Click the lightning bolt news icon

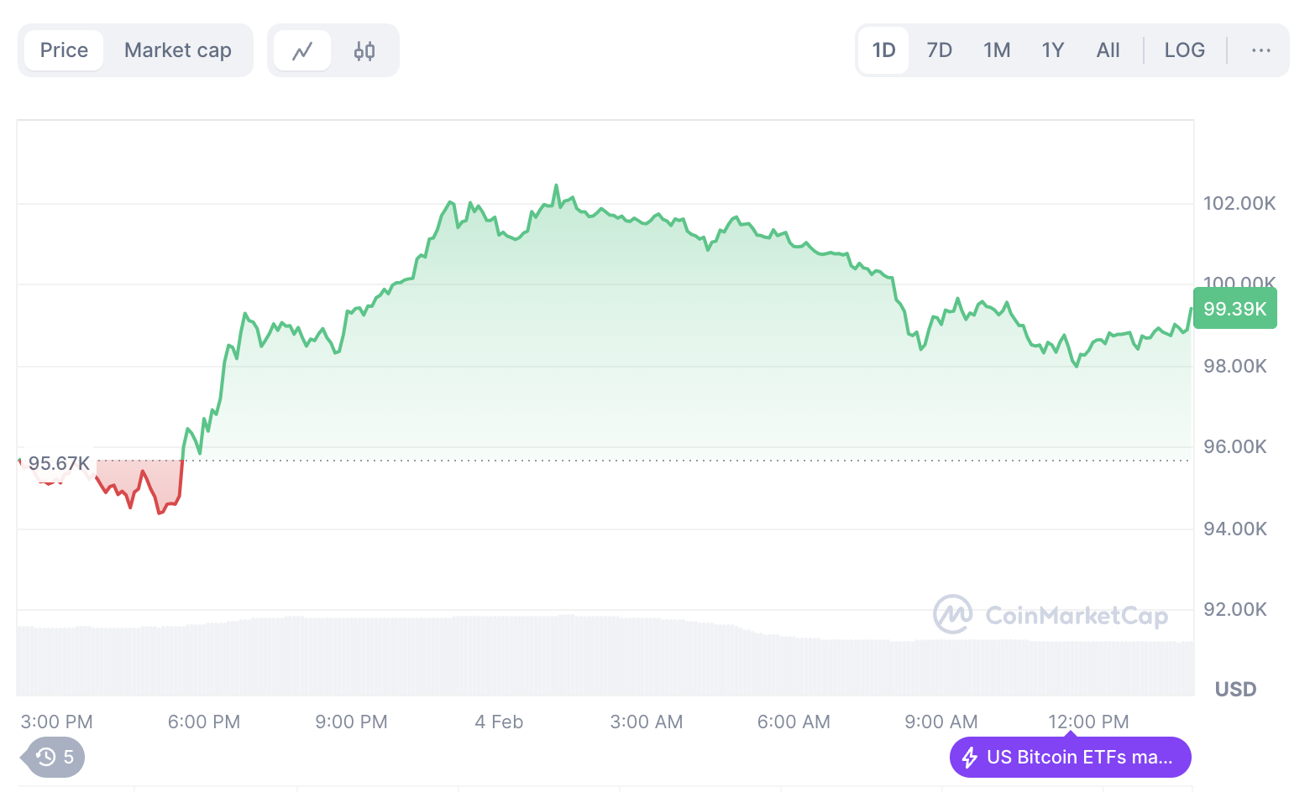click(x=970, y=758)
